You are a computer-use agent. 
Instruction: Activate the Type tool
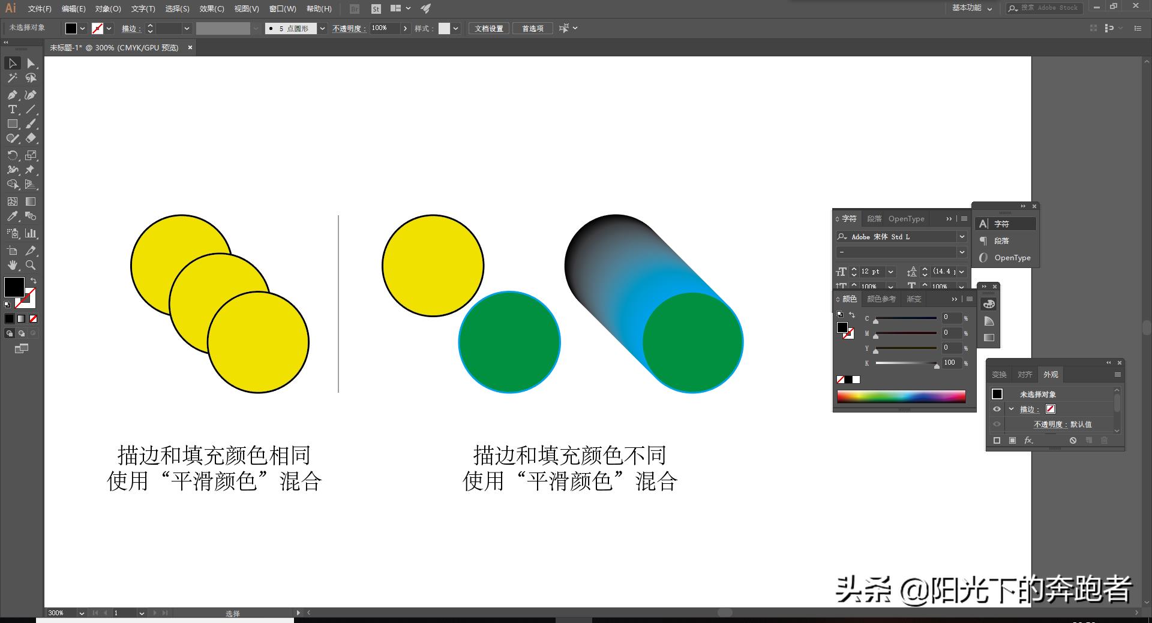tap(12, 109)
